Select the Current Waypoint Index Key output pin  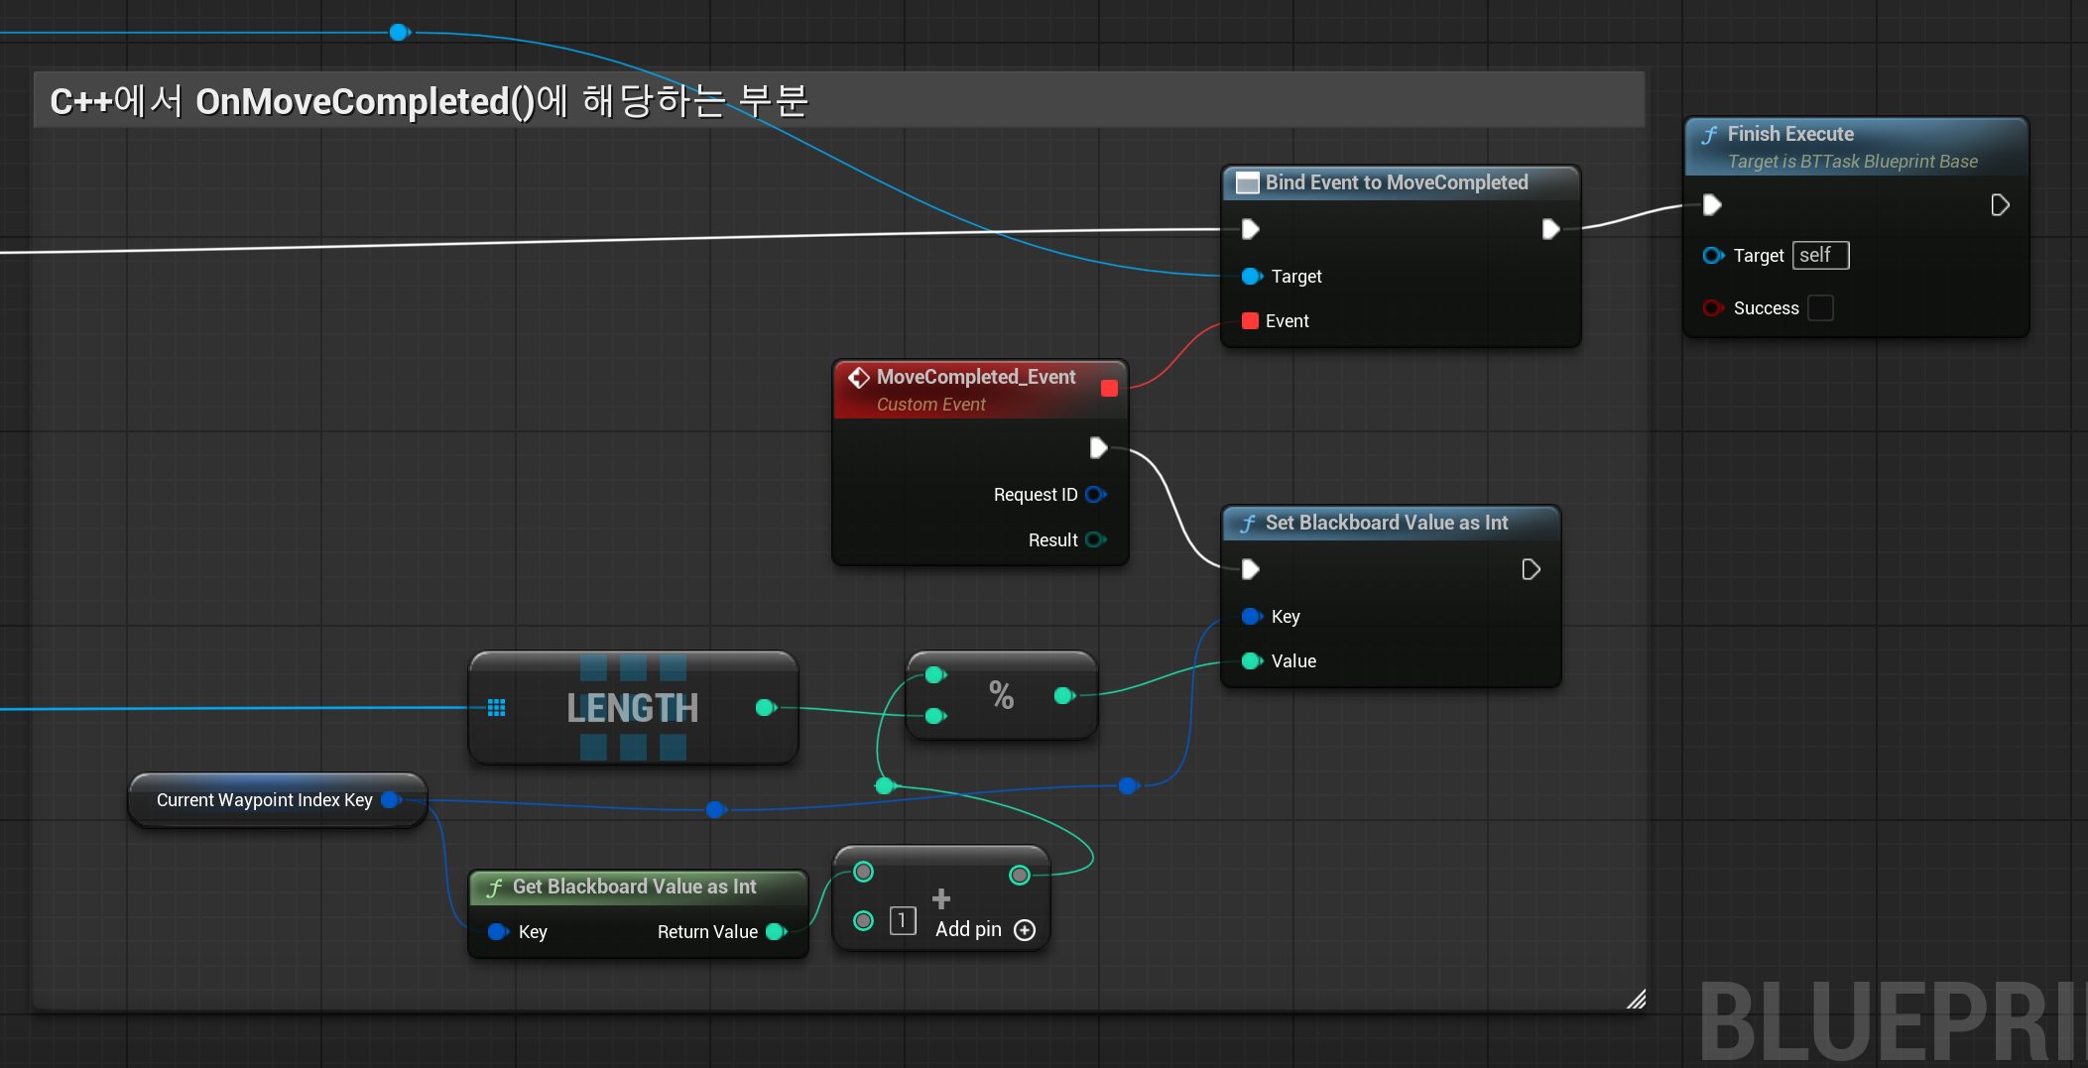[391, 799]
